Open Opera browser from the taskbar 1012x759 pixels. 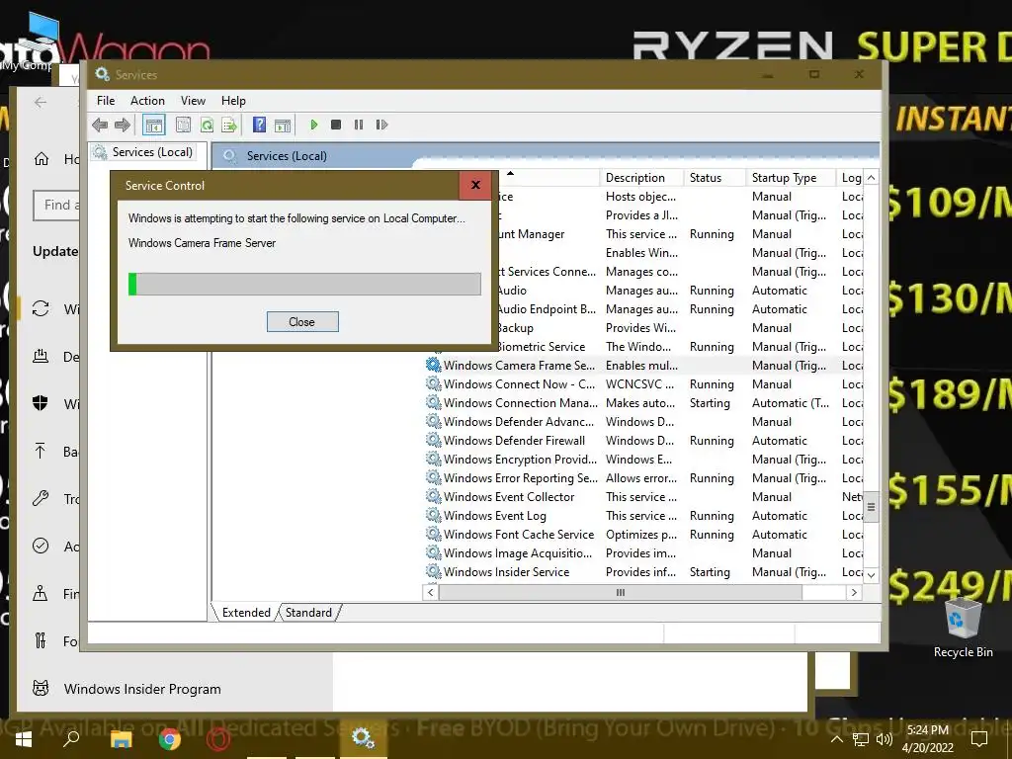[218, 739]
